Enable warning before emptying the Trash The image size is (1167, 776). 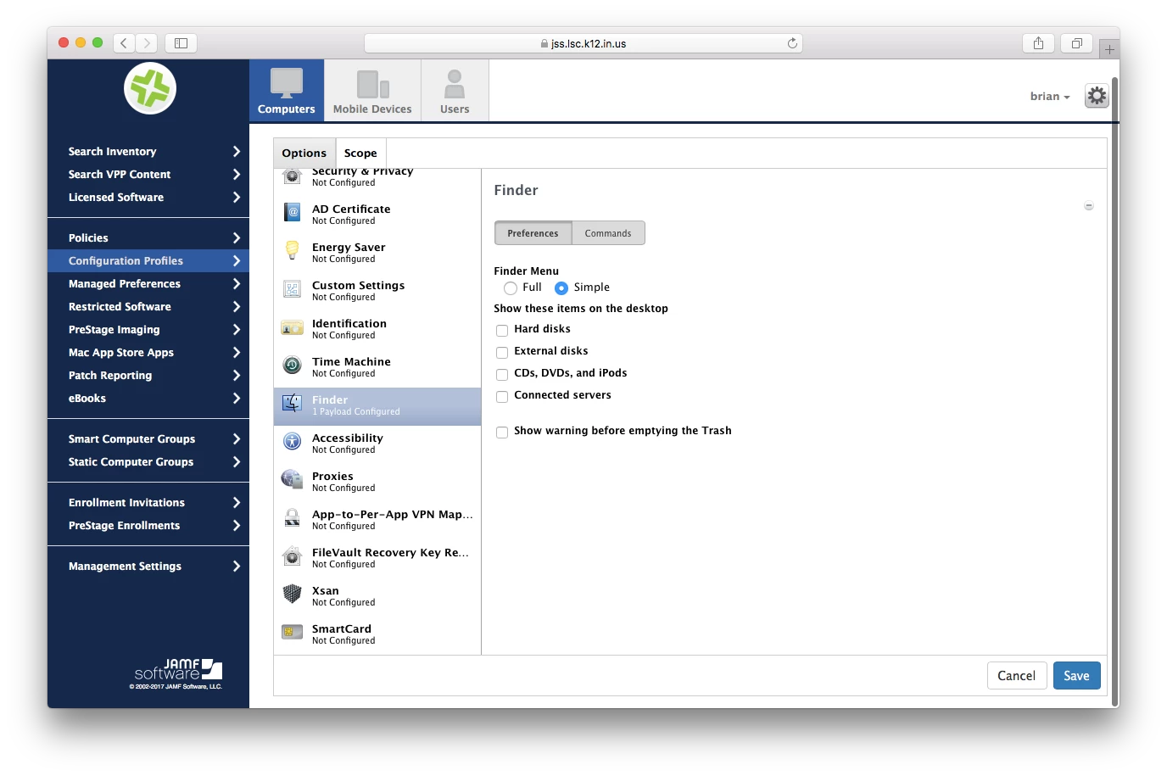502,433
